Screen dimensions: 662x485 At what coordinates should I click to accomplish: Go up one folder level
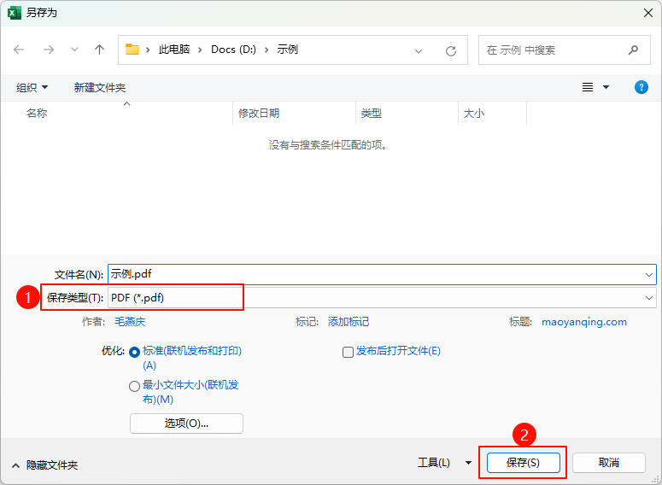click(99, 50)
